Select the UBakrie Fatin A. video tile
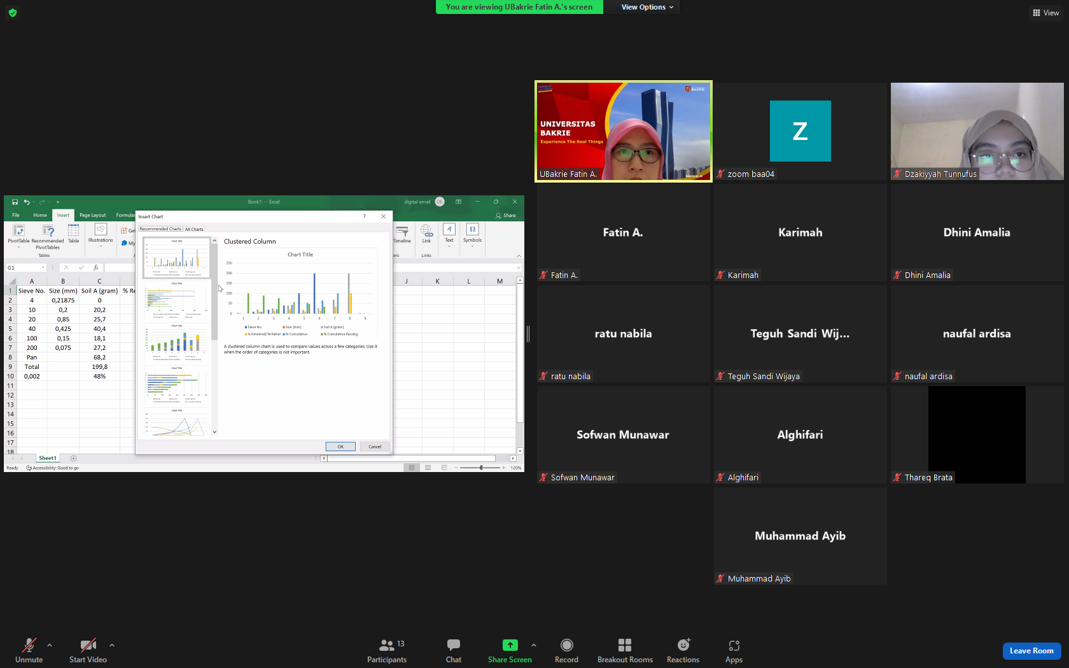Viewport: 1069px width, 668px height. coord(624,131)
